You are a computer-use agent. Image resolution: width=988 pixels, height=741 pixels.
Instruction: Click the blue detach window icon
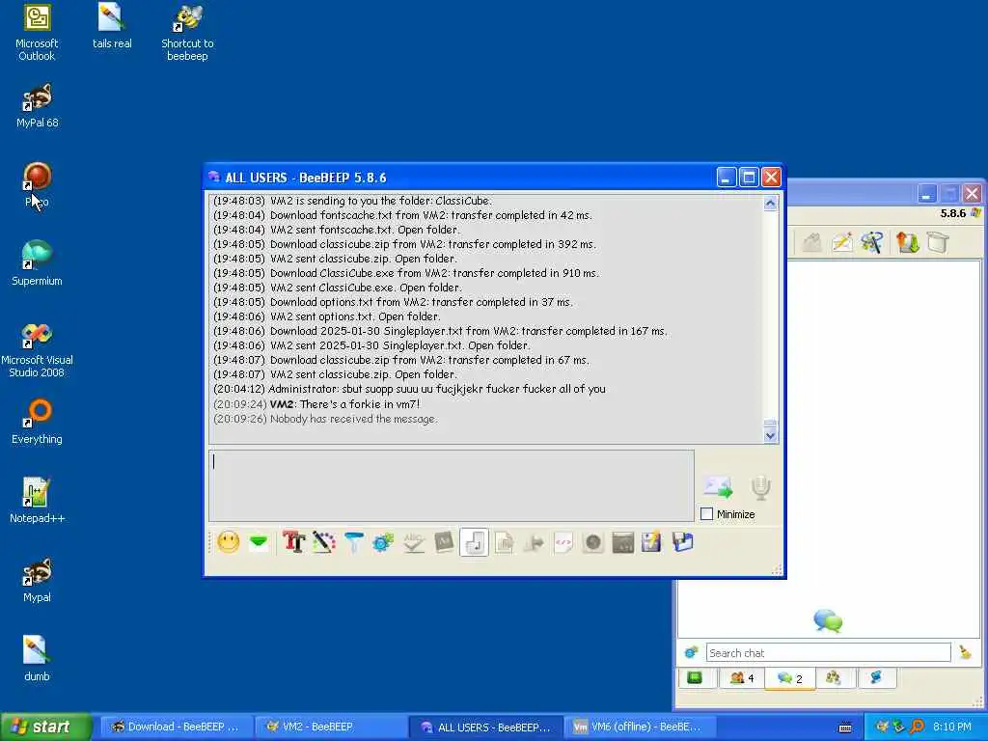(x=682, y=542)
